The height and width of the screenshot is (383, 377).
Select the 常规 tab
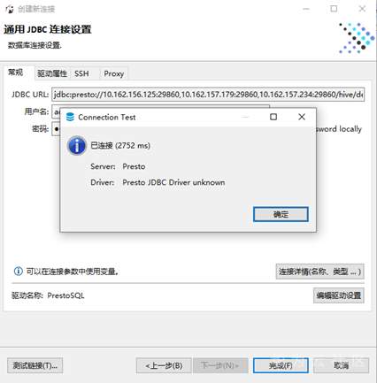point(16,73)
